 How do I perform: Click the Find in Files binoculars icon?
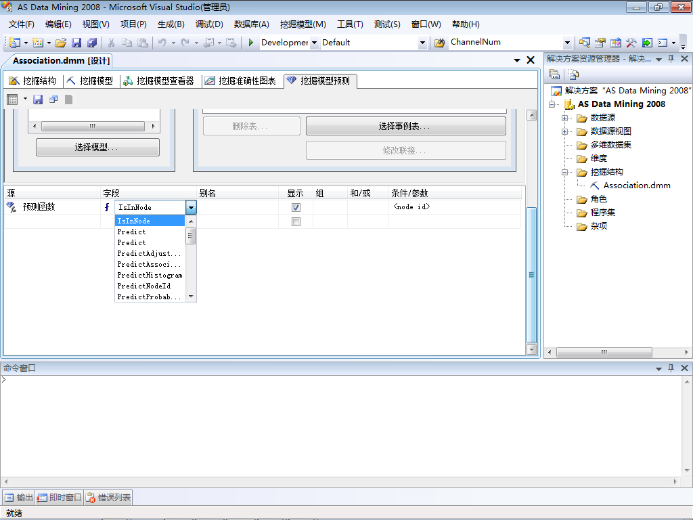pos(439,43)
